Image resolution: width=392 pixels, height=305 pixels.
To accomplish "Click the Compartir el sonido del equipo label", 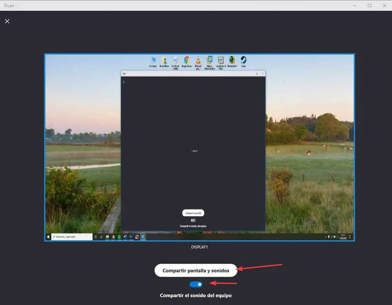I will coord(196,295).
